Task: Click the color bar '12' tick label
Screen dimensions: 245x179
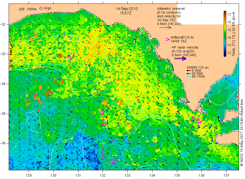Action: pos(229,53)
